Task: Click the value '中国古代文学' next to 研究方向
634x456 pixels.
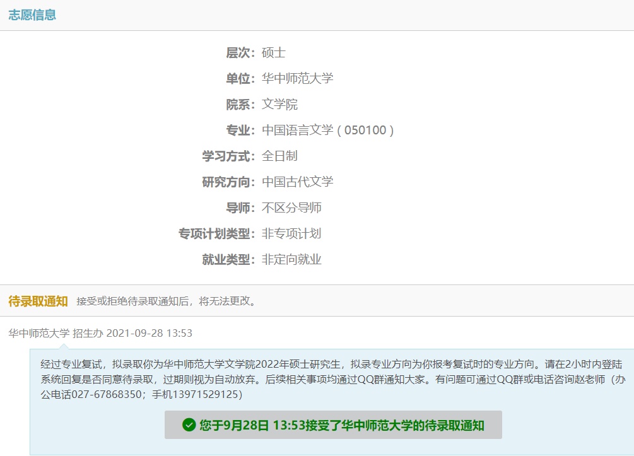Action: 298,182
